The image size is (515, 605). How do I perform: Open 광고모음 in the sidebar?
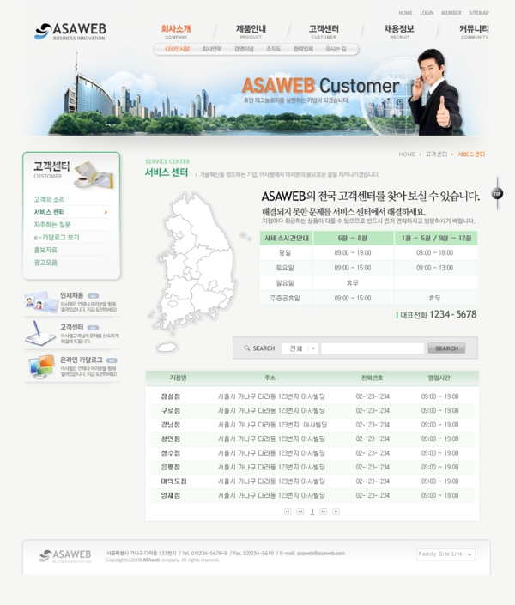coord(45,263)
